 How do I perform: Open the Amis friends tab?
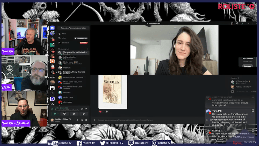pos(64,34)
